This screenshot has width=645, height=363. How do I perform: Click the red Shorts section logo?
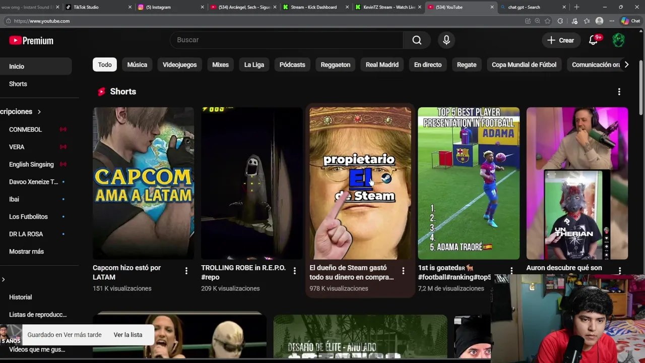point(101,92)
